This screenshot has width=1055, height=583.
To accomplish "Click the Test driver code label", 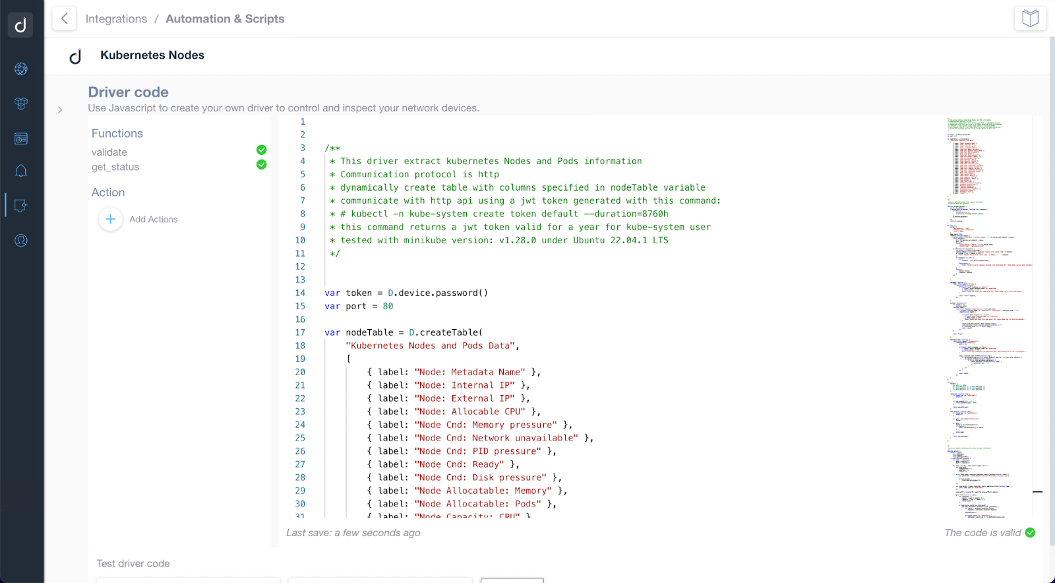I will pyautogui.click(x=133, y=564).
